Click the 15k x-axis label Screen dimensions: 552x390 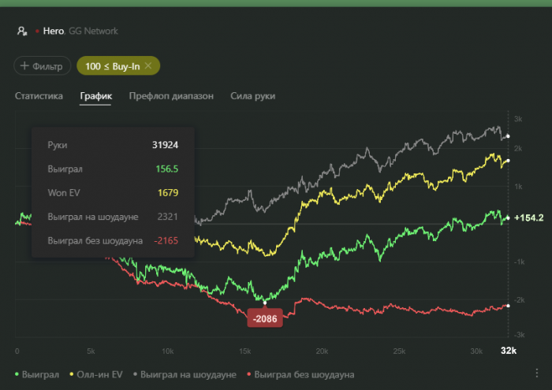point(244,351)
